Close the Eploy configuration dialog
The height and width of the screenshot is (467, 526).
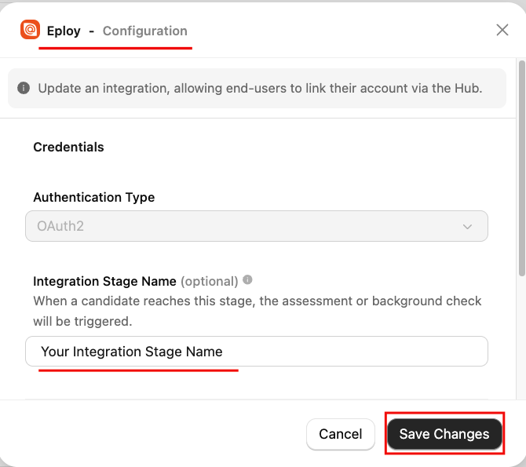click(502, 30)
